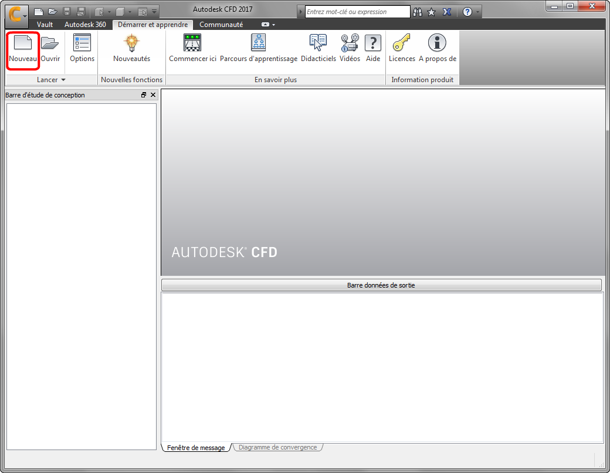Click the binoculars search icon

click(418, 12)
